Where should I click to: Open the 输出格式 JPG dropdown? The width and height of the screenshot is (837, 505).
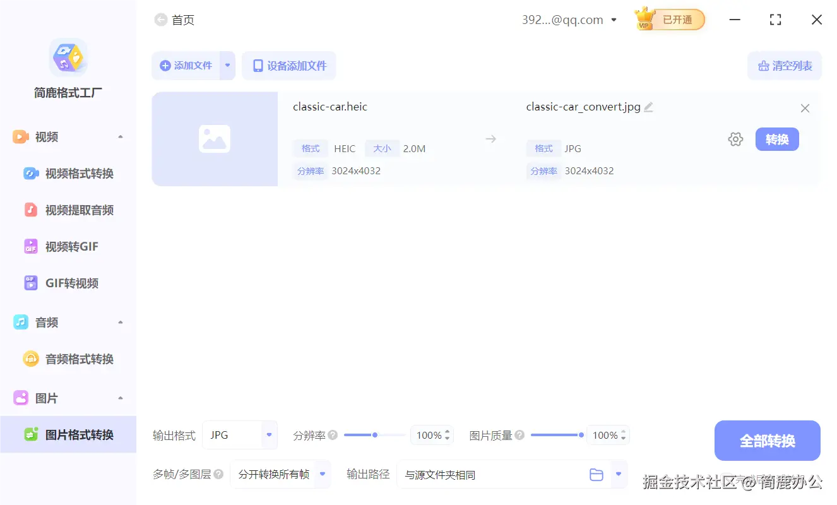point(240,435)
